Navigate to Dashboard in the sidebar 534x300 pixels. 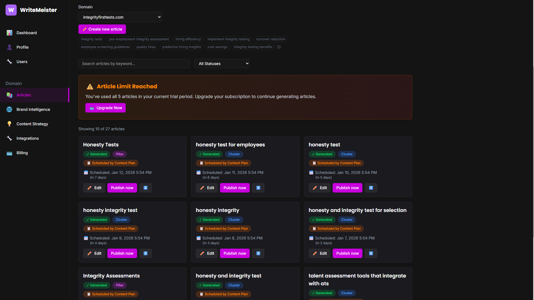[26, 33]
